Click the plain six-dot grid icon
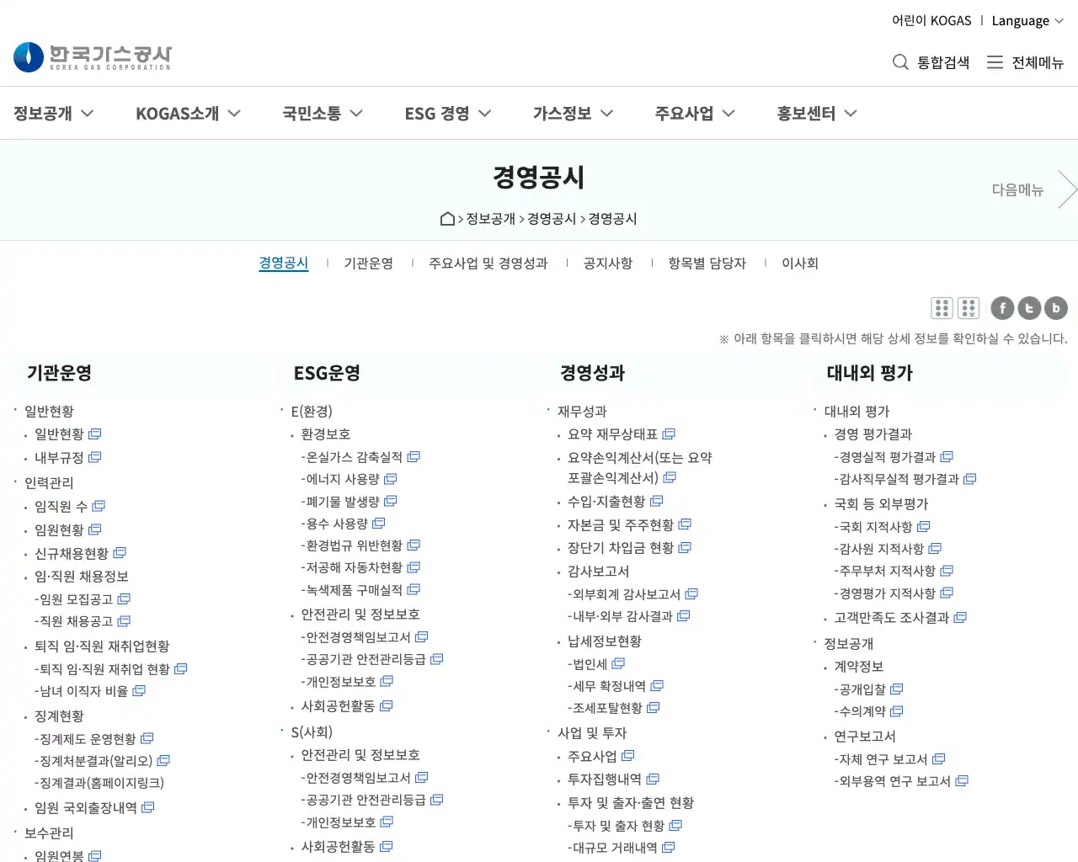This screenshot has width=1078, height=862. (x=942, y=308)
